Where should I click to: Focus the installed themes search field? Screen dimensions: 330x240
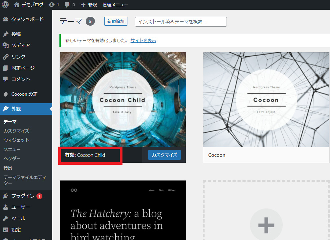point(181,22)
